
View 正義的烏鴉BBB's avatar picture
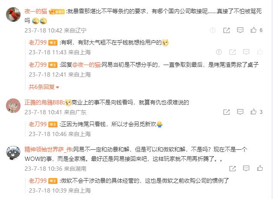point(13,106)
